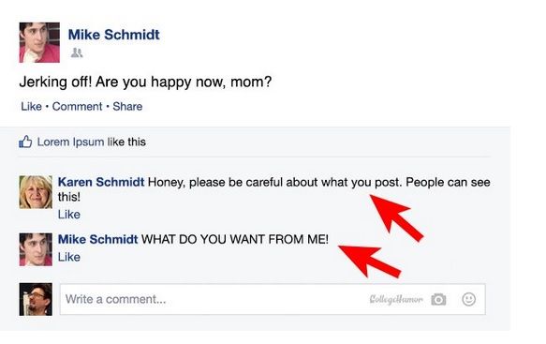Screen dimensions: 546x344
Task: Click the friends audience icon under name
Action: coord(77,52)
